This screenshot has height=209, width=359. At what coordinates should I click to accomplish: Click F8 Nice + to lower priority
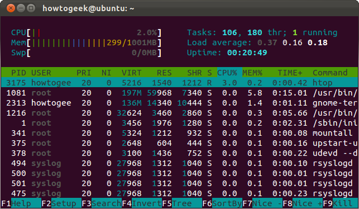pos(303,203)
